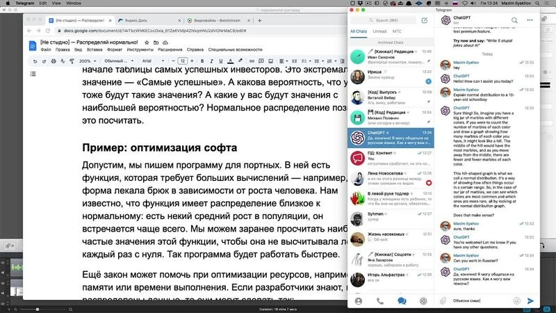Open the Syhmen chat
The height and width of the screenshot is (313, 556).
coord(391,219)
